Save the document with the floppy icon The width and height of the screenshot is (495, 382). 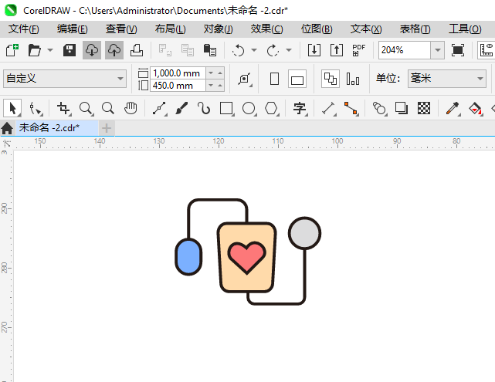click(x=70, y=50)
